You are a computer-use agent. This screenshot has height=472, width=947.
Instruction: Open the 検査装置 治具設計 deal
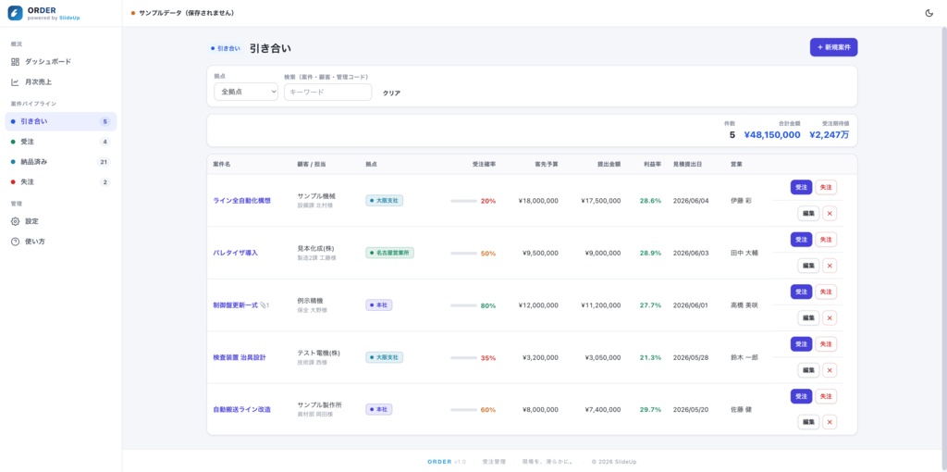pos(240,357)
